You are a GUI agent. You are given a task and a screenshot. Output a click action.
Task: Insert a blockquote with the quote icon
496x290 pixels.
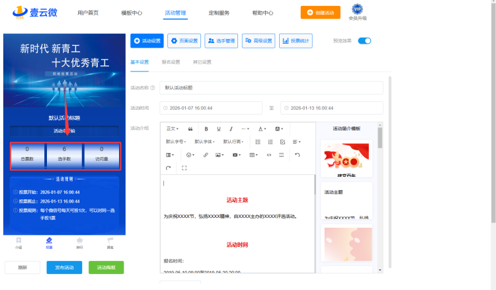pyautogui.click(x=190, y=128)
